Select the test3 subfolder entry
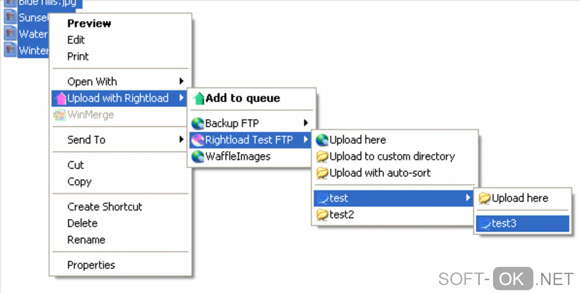Image resolution: width=580 pixels, height=293 pixels. tap(504, 224)
